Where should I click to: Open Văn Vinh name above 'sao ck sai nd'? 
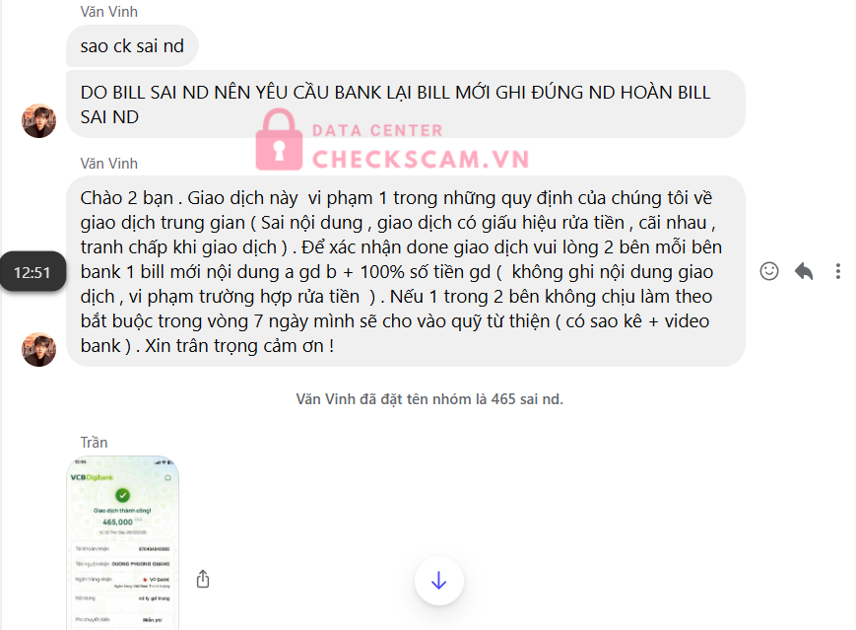tap(108, 12)
